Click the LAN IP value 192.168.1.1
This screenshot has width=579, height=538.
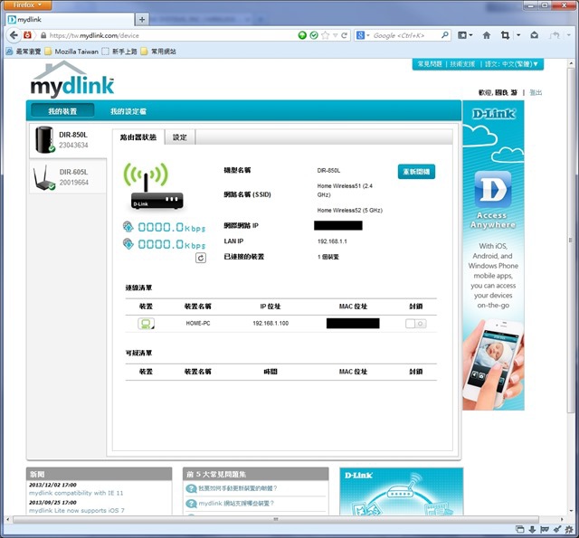click(332, 241)
